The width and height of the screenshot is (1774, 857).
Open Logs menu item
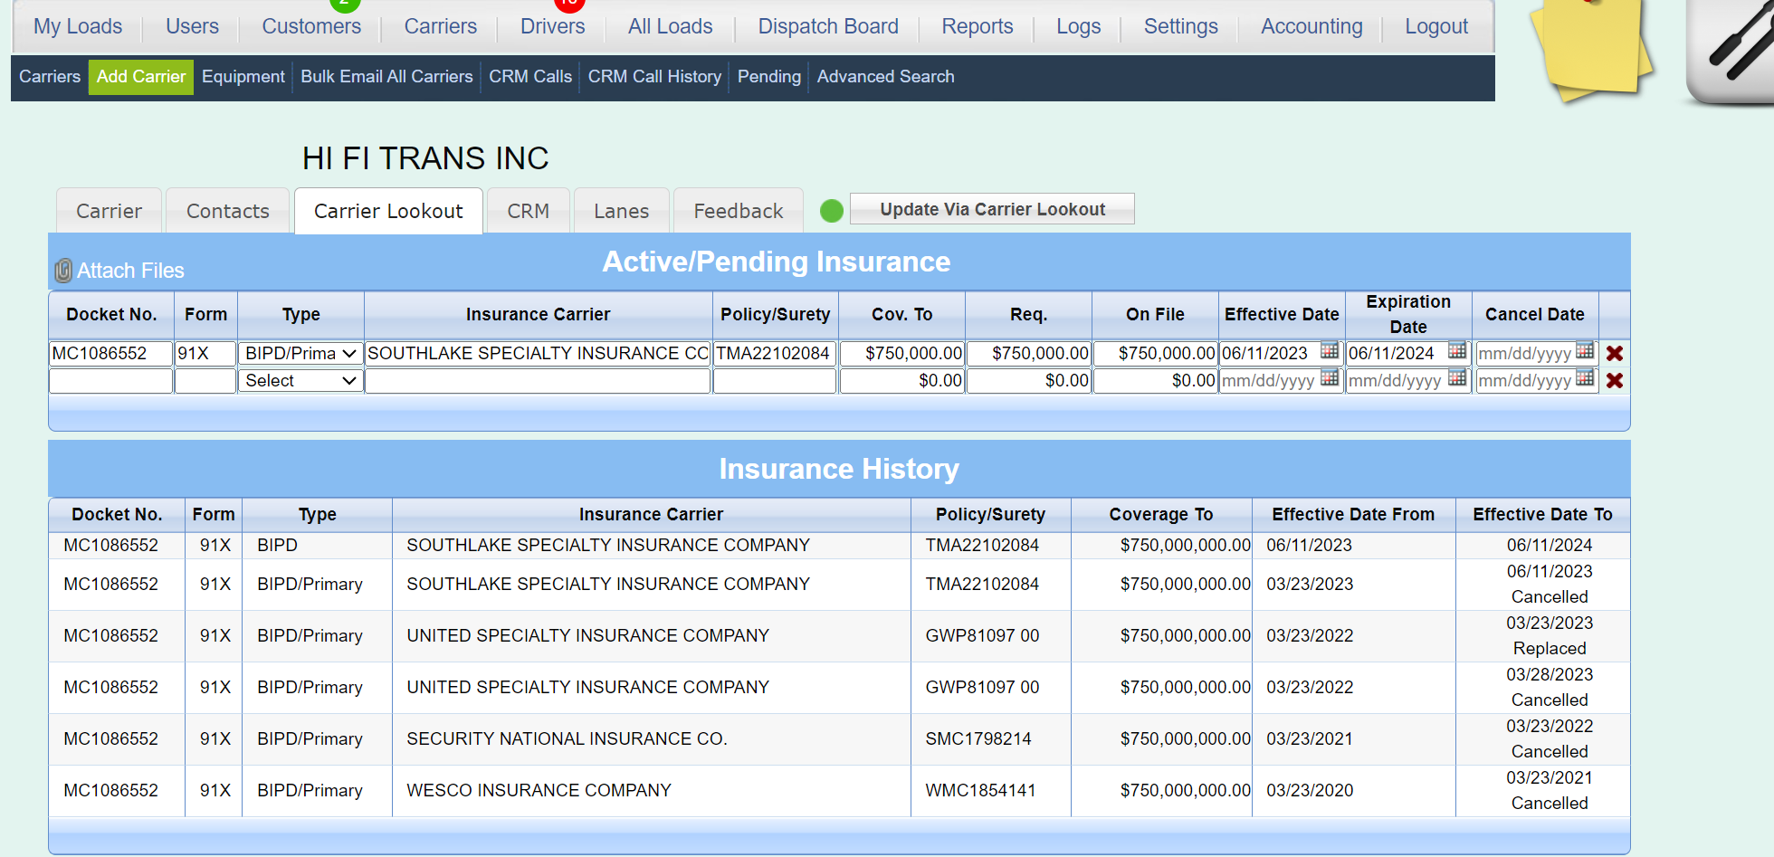tap(1079, 26)
